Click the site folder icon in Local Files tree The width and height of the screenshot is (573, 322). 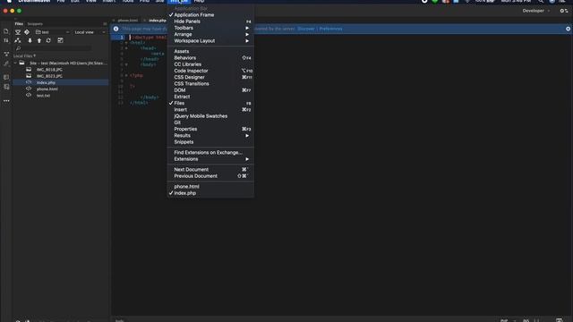pos(21,63)
